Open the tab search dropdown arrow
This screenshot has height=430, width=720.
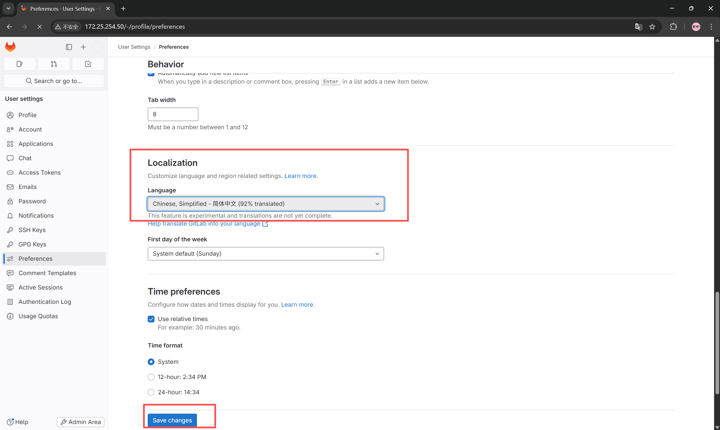8,8
